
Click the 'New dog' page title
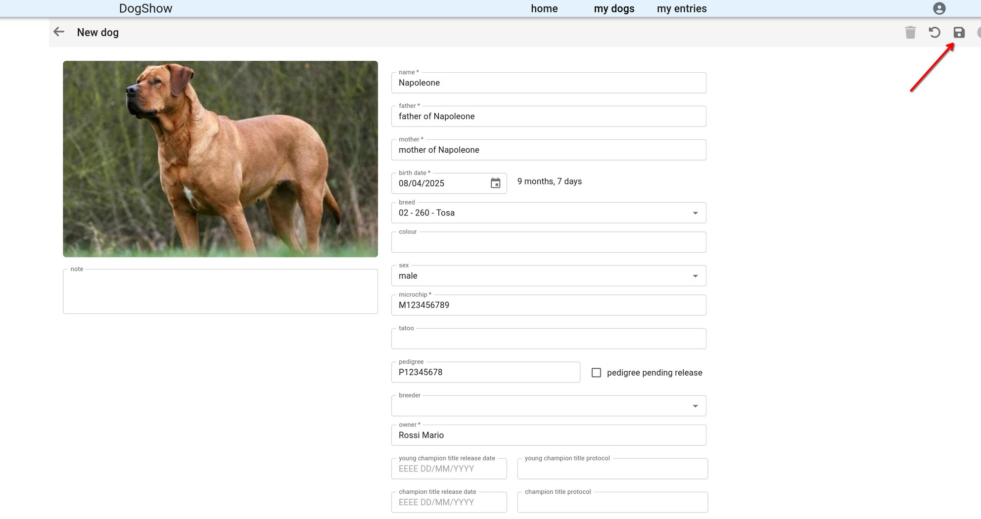coord(97,33)
